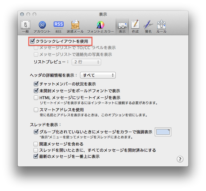Open the 署名 (Signatures) pane
Image resolution: width=206 pixels, height=191 pixels.
(148, 27)
